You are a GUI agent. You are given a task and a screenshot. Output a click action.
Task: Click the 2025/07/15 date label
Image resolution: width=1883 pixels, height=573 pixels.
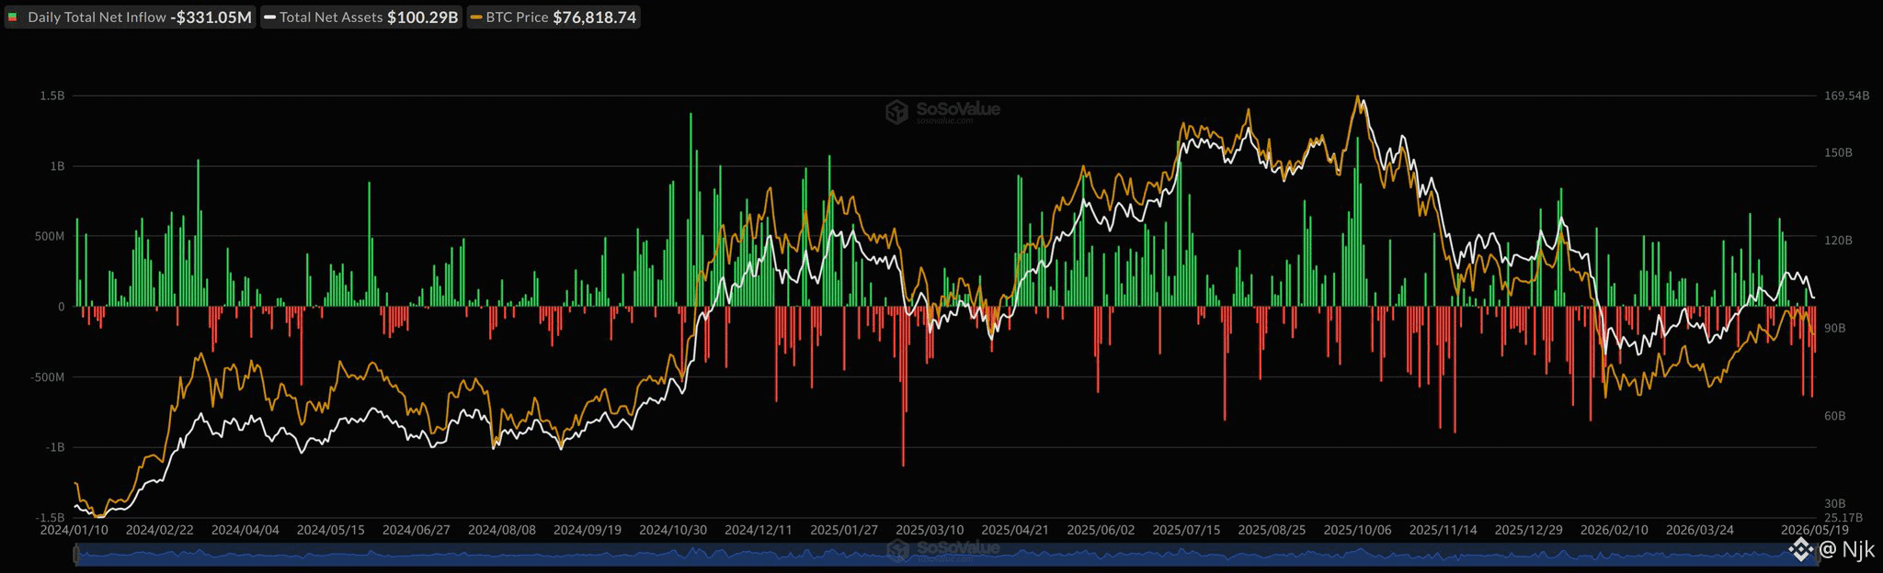(1186, 531)
